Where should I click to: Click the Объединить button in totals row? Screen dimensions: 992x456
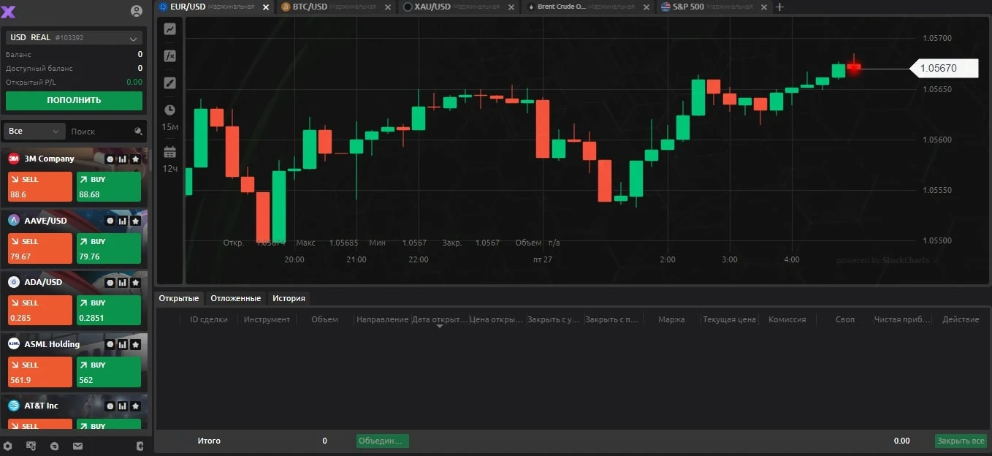[382, 441]
